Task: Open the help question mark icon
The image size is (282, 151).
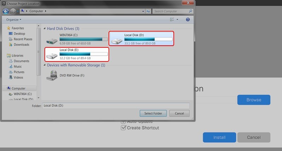Action: 188,20
